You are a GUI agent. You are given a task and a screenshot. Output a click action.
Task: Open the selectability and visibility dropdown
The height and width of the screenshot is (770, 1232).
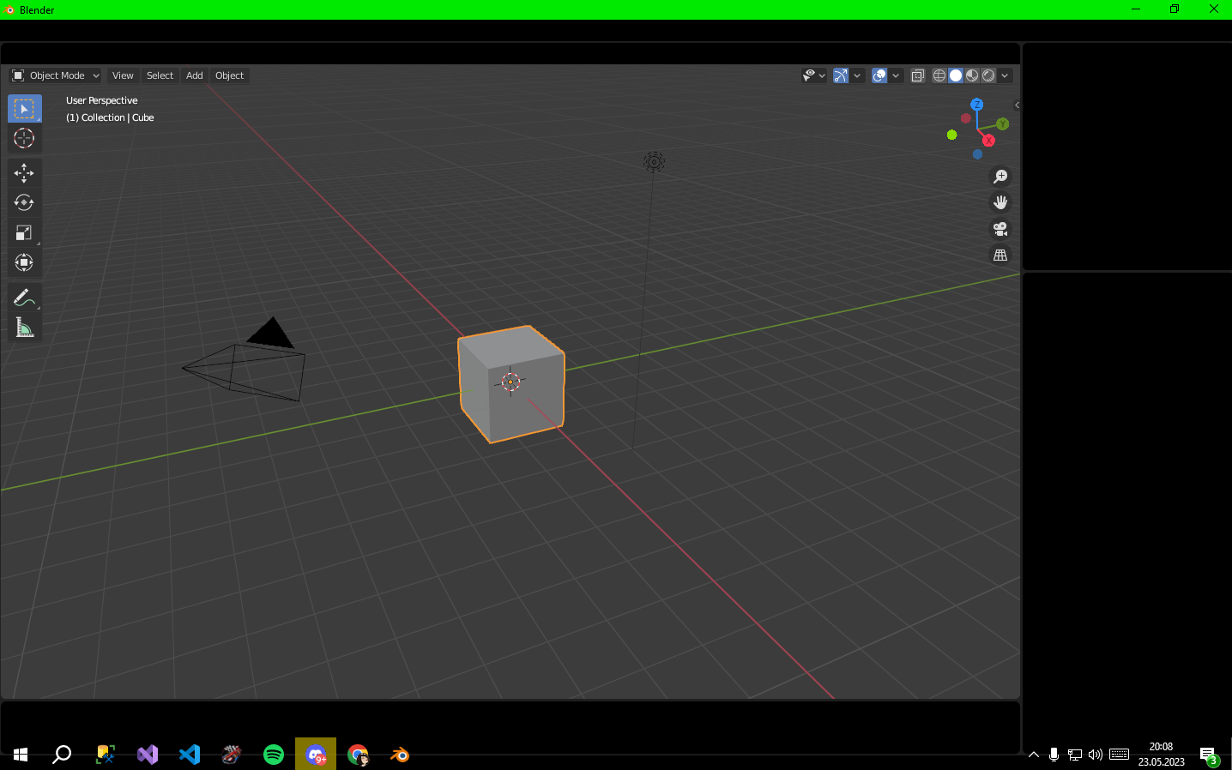(x=813, y=75)
